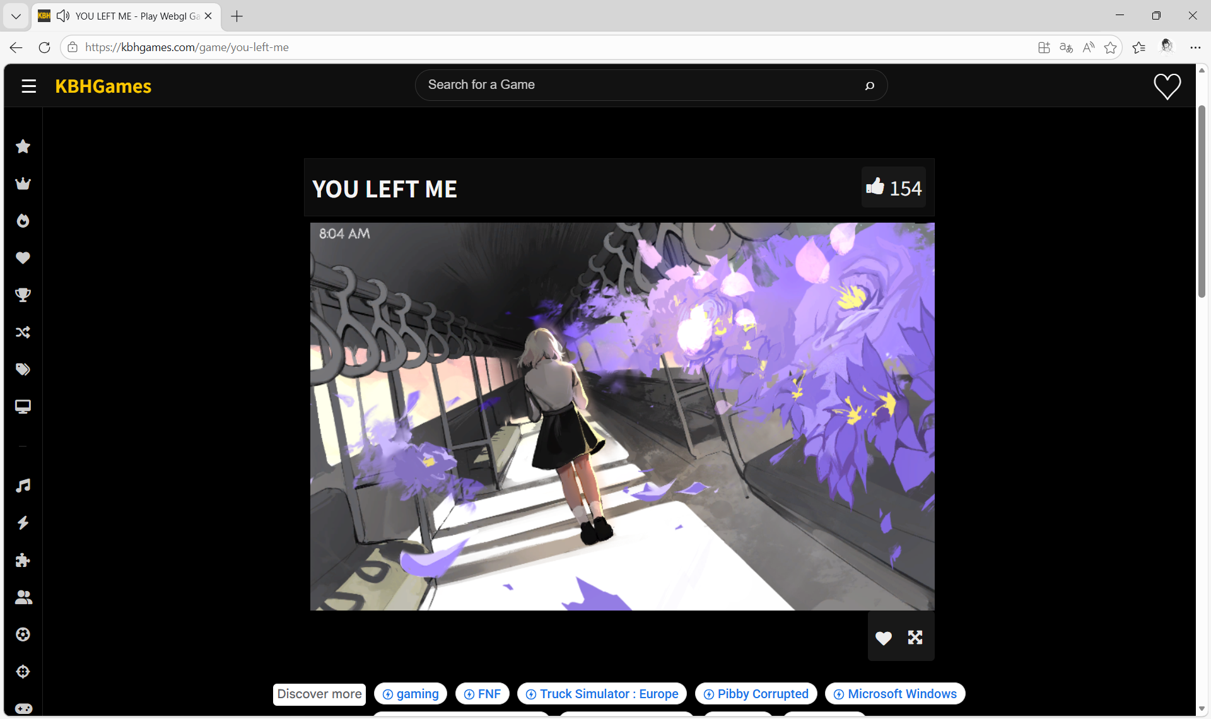Focus the Search for a Game field
The height and width of the screenshot is (719, 1211).
(x=651, y=85)
